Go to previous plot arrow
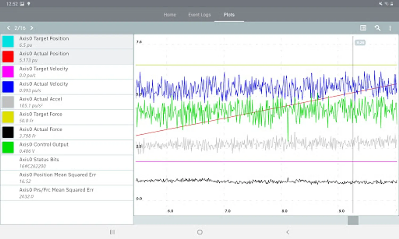This screenshot has width=399, height=239. coord(9,28)
